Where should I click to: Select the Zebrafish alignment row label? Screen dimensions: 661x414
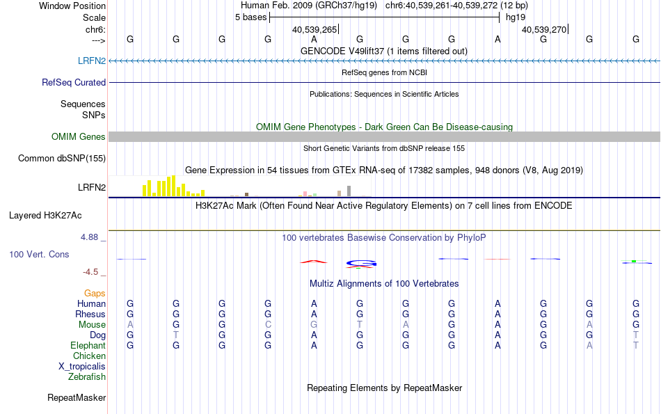[x=87, y=376]
